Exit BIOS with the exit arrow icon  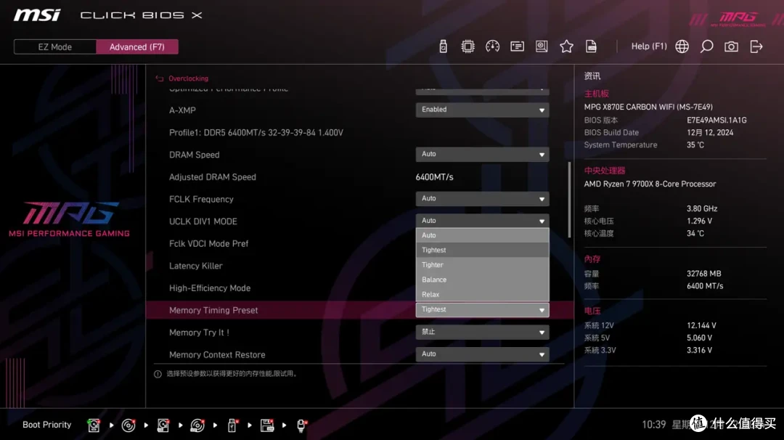pyautogui.click(x=756, y=46)
